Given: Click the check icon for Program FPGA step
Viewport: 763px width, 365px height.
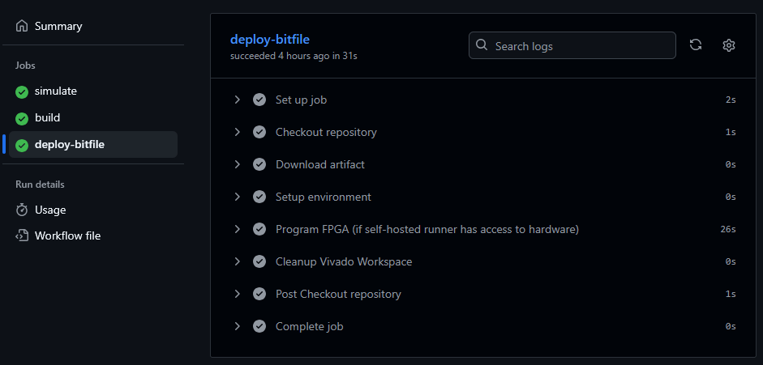Looking at the screenshot, I should [x=259, y=229].
